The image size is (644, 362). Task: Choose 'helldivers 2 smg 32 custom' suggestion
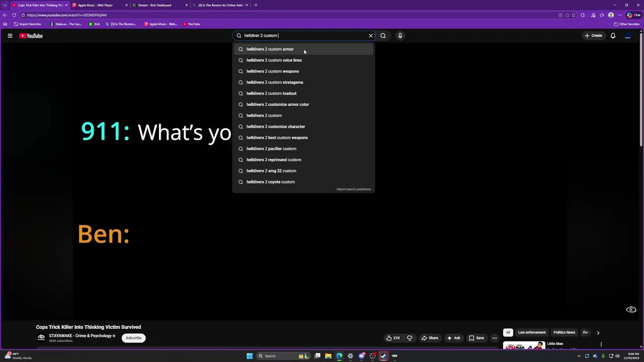[x=303, y=171]
